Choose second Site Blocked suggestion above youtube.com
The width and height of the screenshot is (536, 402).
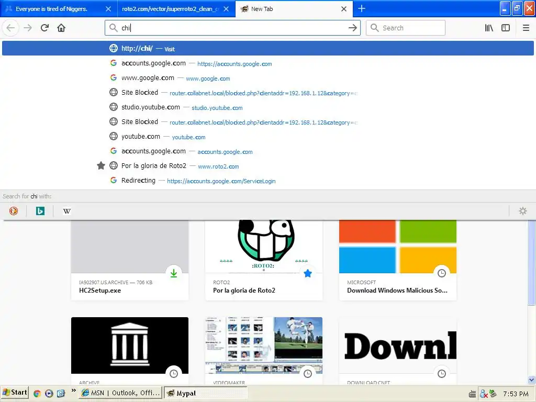pyautogui.click(x=267, y=122)
